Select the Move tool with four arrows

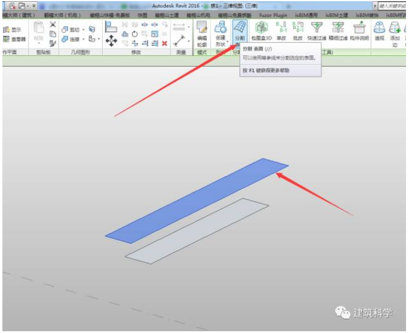click(x=111, y=41)
